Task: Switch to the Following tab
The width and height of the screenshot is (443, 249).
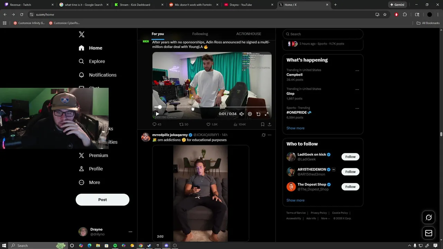Action: coord(200,34)
